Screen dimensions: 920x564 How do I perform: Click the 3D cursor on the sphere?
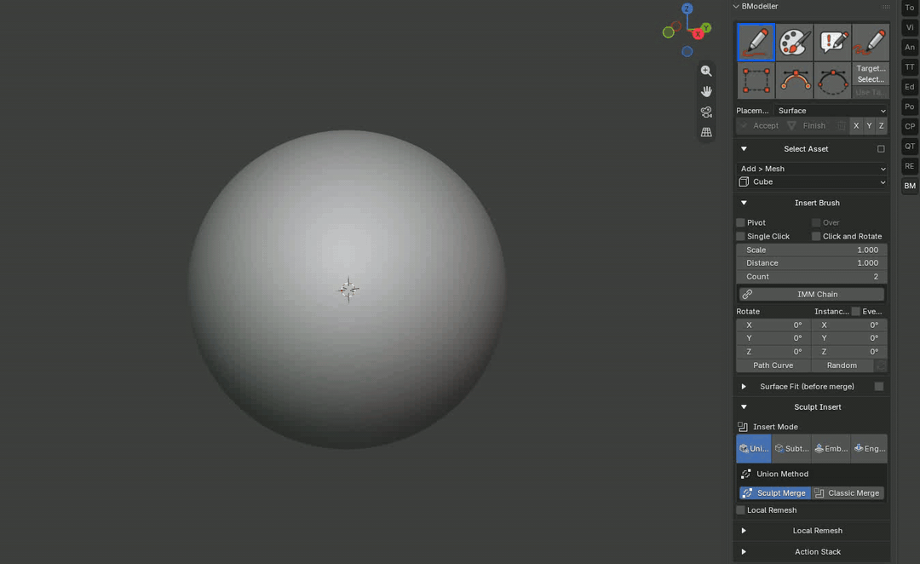[x=348, y=290]
